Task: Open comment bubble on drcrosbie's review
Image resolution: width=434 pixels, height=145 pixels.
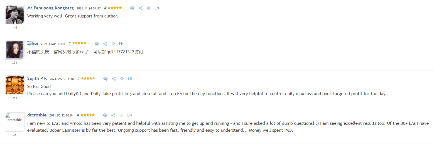Action: point(105,115)
